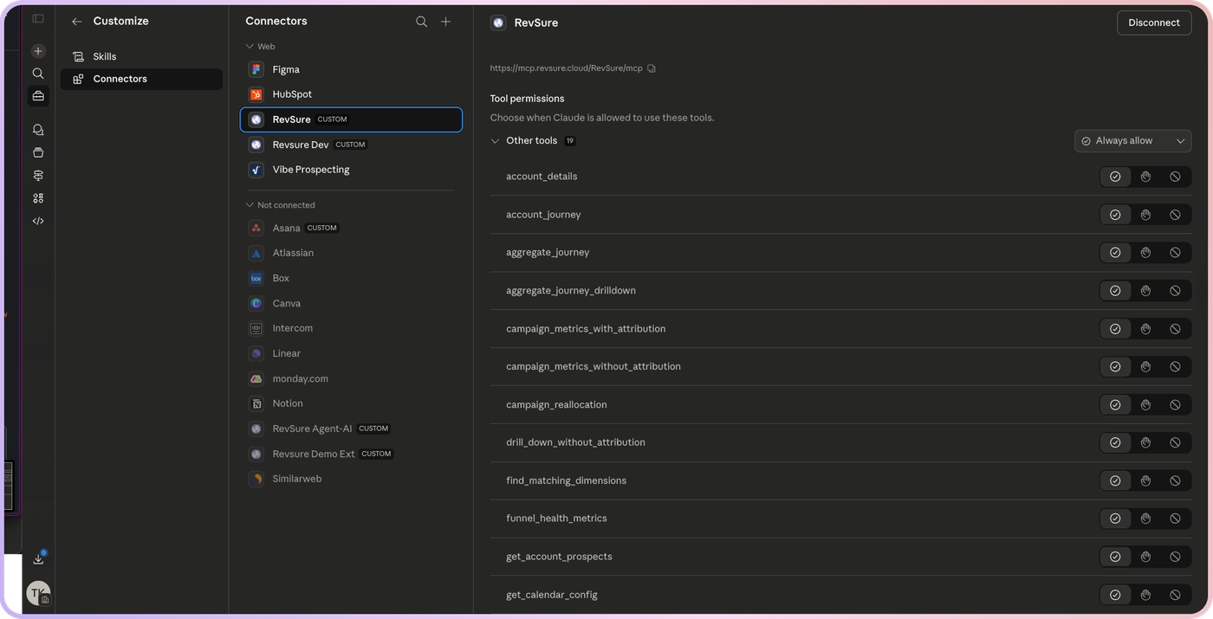This screenshot has height=619, width=1213.
Task: Block drill_down_without_attribution tool
Action: 1175,442
